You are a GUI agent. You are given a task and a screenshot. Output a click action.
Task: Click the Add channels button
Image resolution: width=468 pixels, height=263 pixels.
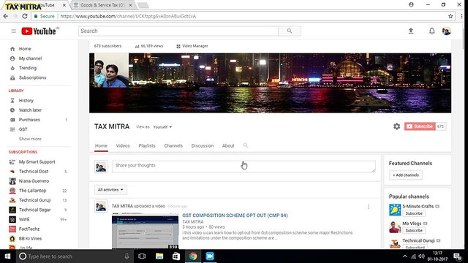pyautogui.click(x=406, y=175)
